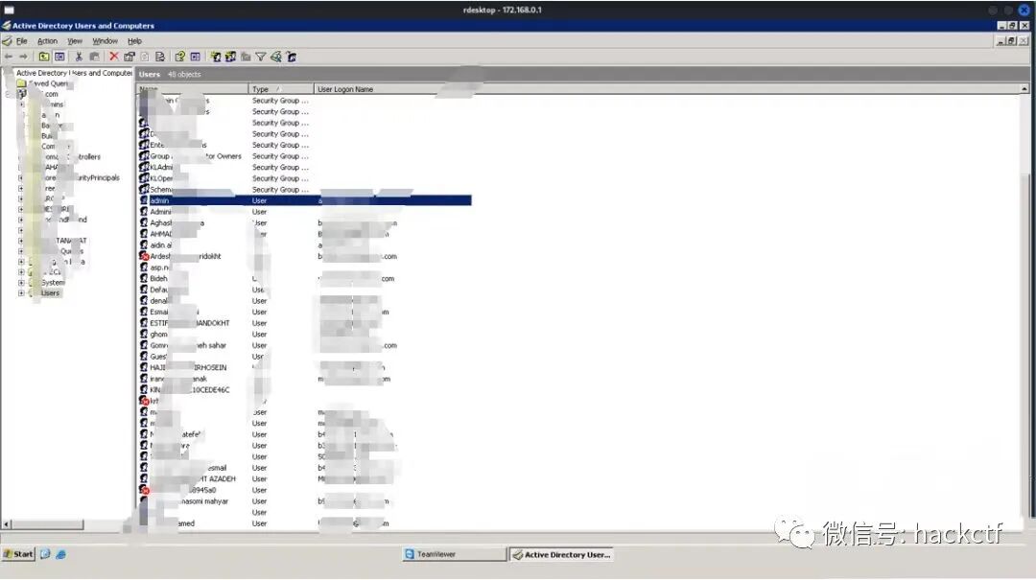The height and width of the screenshot is (580, 1036).
Task: Open the Action menu
Action: point(47,41)
